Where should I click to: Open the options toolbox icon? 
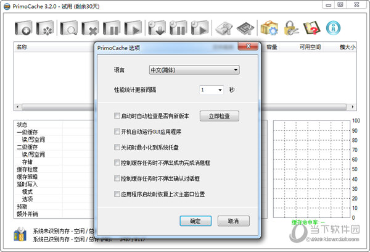click(269, 28)
